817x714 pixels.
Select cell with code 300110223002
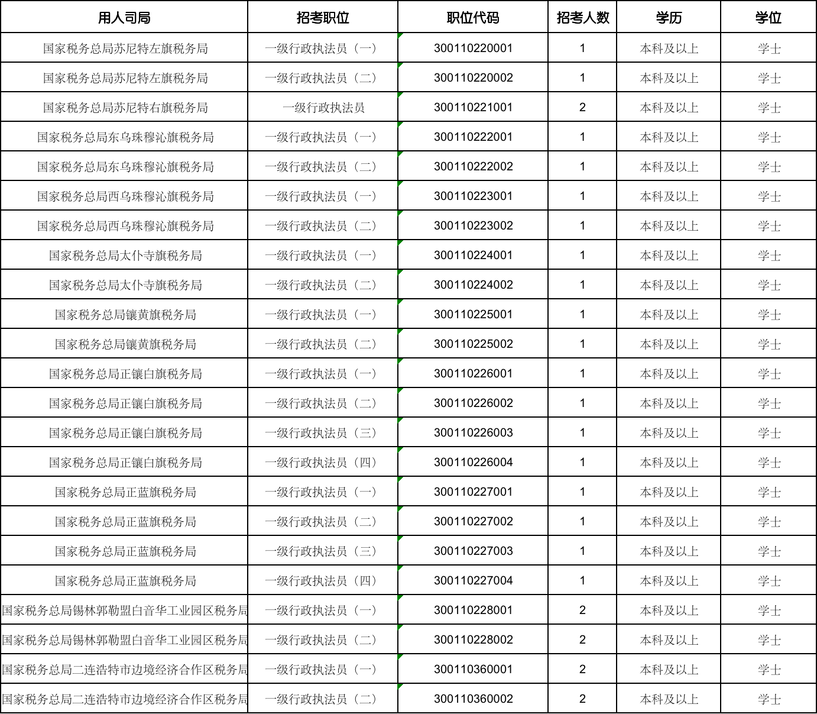click(473, 225)
